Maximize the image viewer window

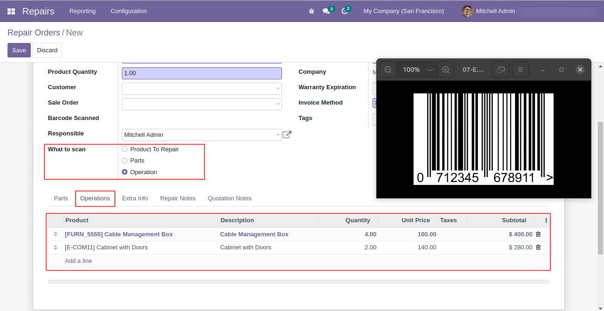point(562,70)
